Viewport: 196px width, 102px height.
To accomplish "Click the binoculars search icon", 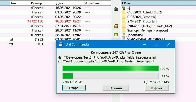I will tap(116, 9).
